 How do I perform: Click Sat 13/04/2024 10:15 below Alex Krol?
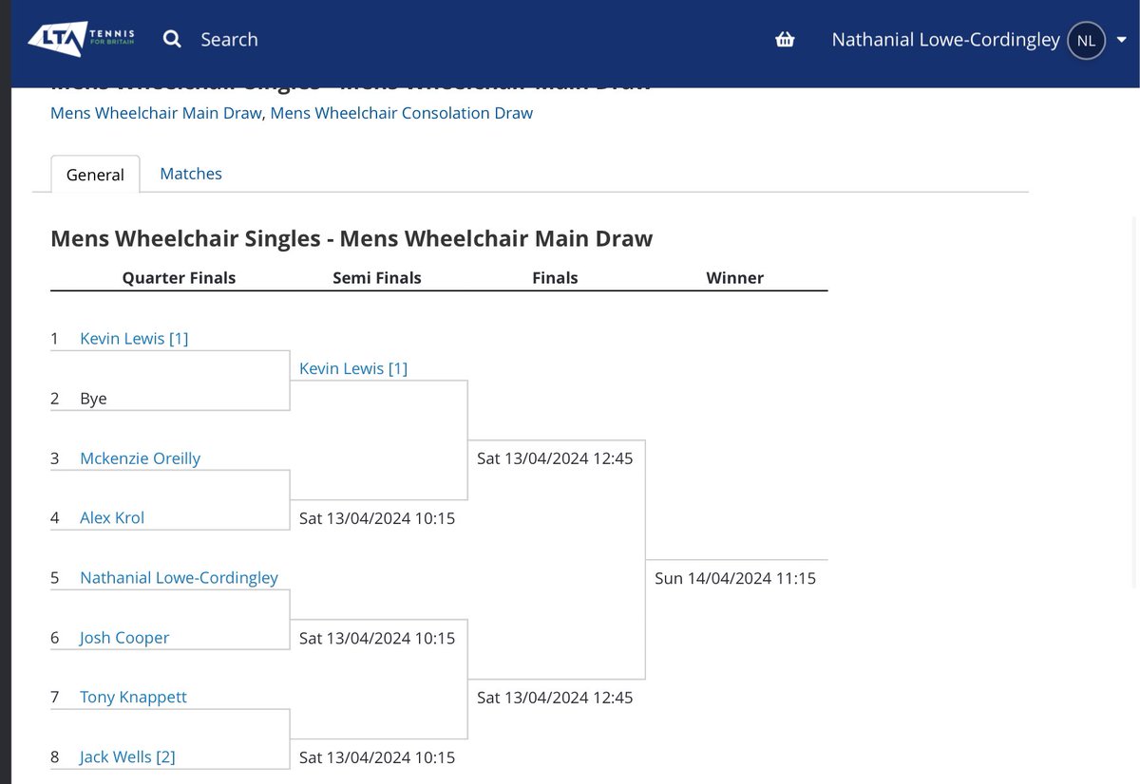tap(377, 518)
